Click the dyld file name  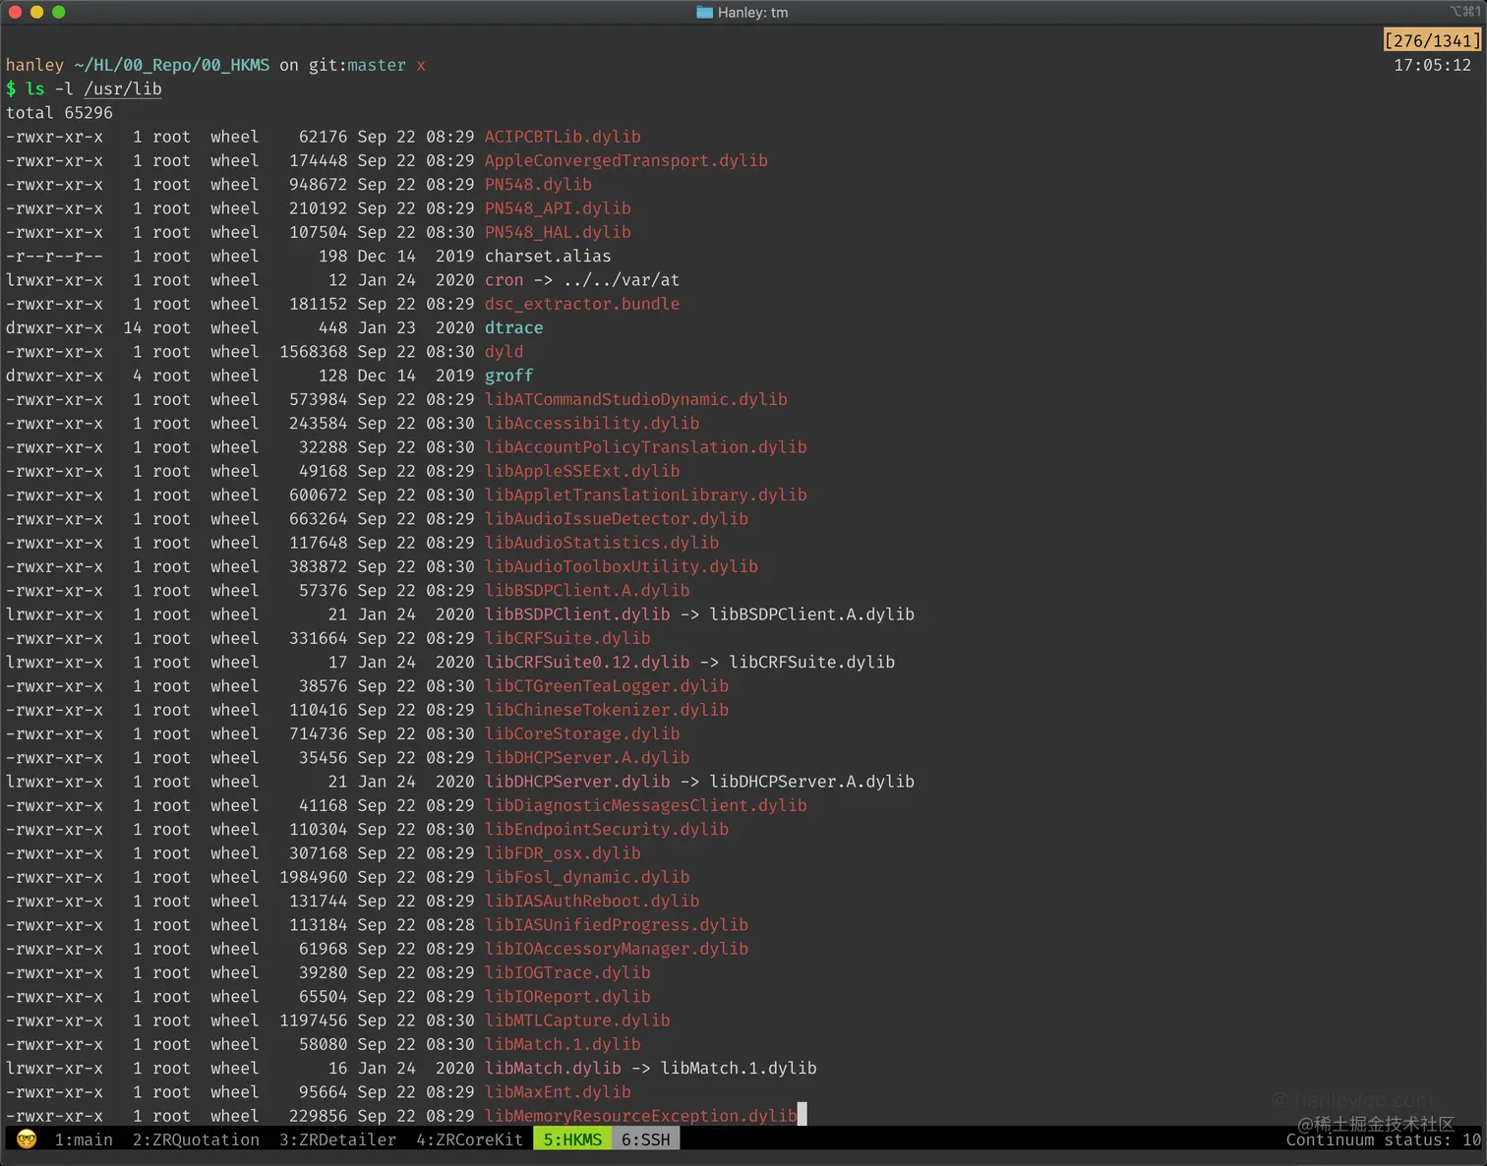pyautogui.click(x=504, y=352)
